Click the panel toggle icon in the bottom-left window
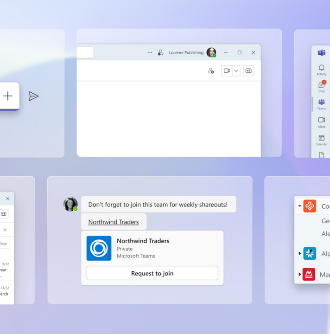Viewport: 330px width, 334px height. click(4, 214)
